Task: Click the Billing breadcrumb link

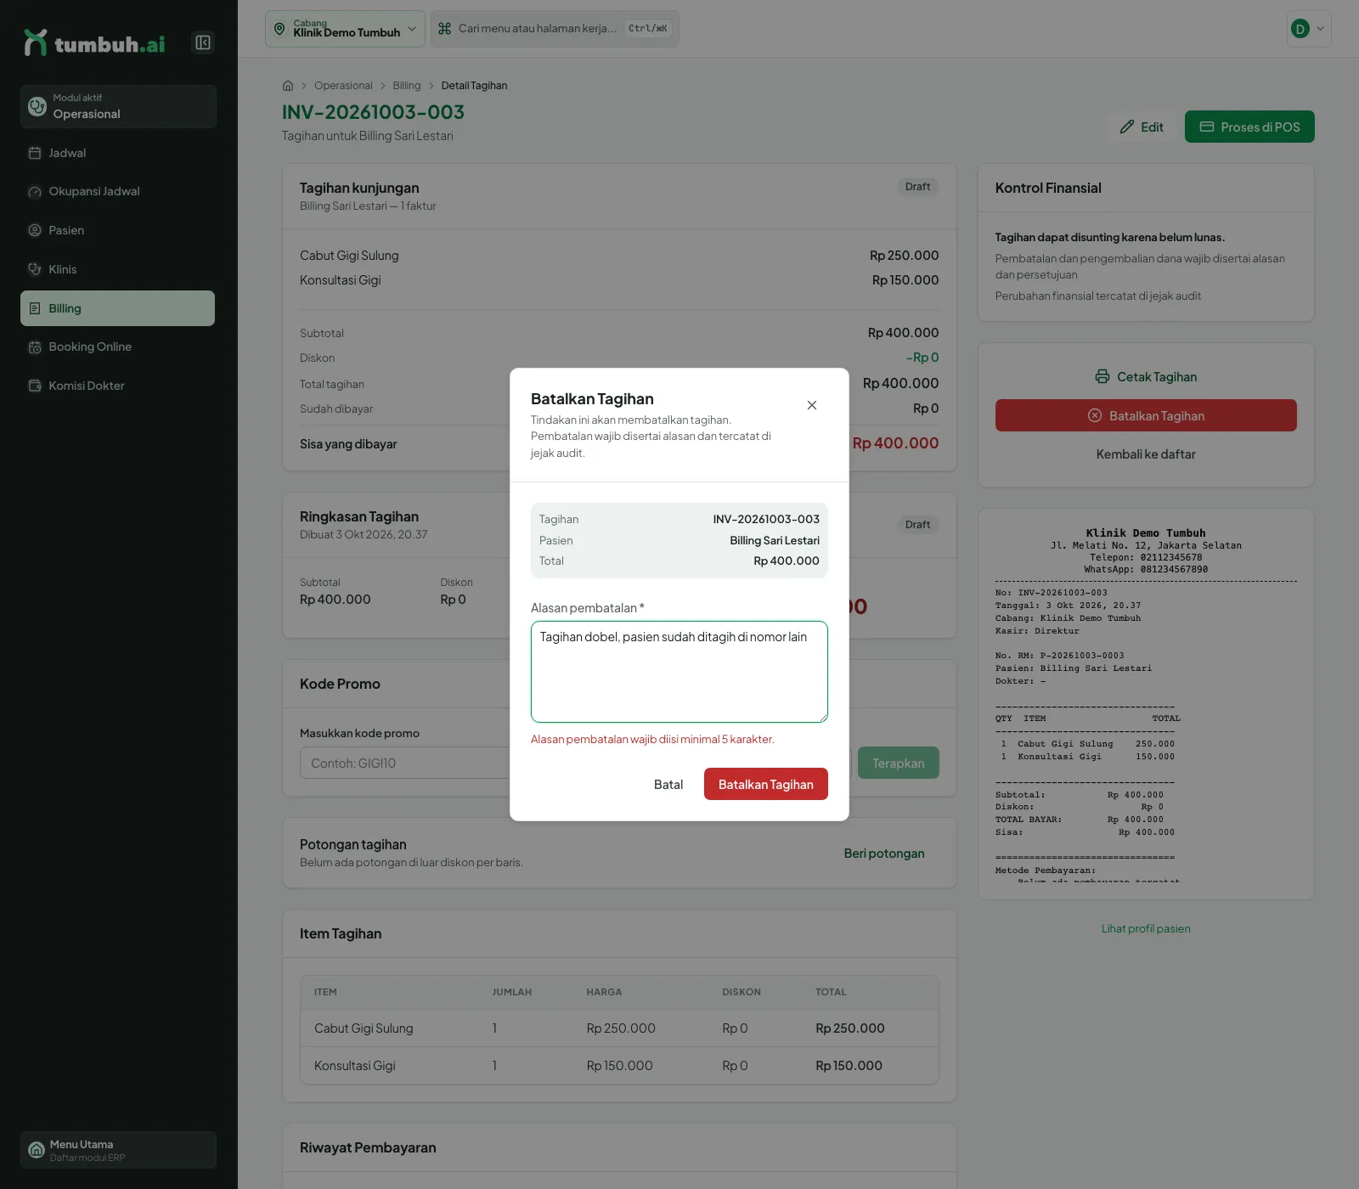Action: [x=407, y=86]
